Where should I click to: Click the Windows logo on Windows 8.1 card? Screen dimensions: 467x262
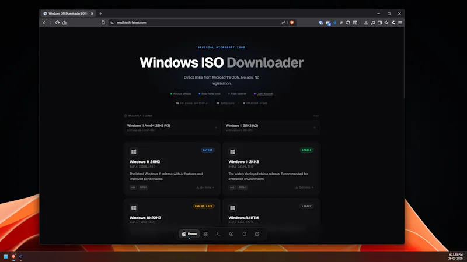point(232,208)
